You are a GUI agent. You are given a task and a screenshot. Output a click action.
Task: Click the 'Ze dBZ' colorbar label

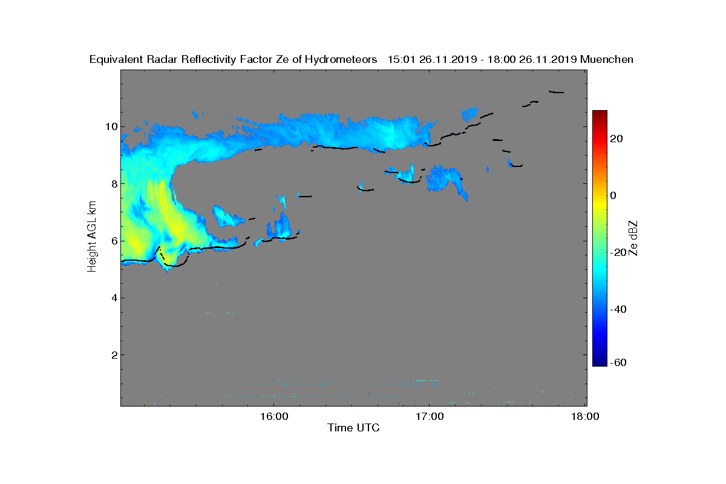point(634,238)
